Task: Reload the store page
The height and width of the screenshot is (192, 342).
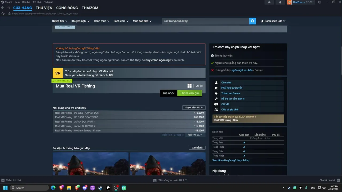Action: coord(3,14)
